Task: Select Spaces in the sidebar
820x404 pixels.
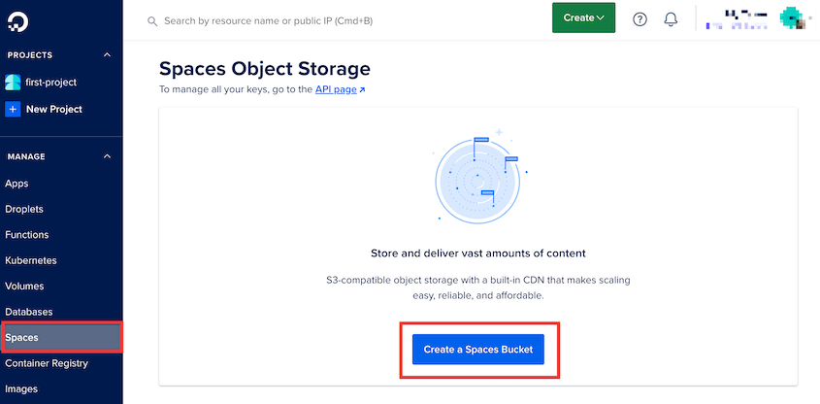Action: (62, 338)
